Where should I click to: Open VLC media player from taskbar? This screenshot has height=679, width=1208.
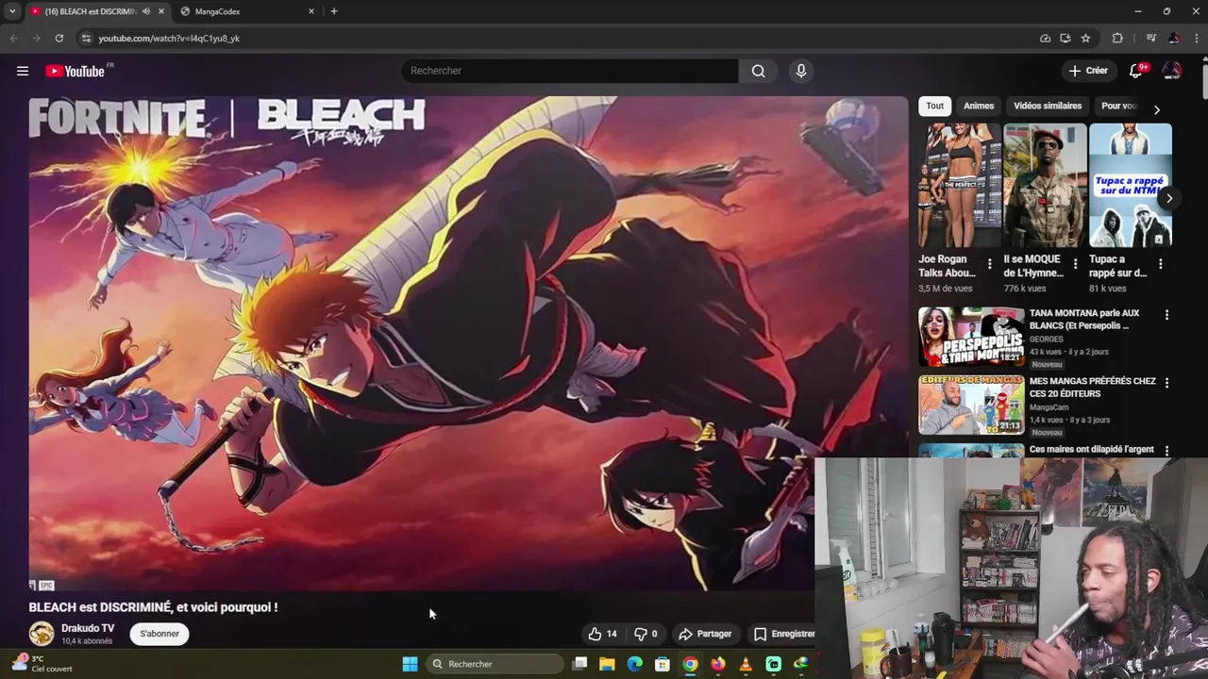(746, 664)
